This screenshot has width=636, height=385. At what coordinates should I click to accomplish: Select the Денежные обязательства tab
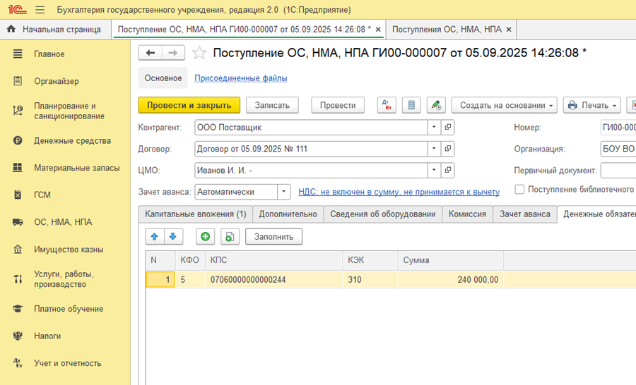click(x=597, y=214)
